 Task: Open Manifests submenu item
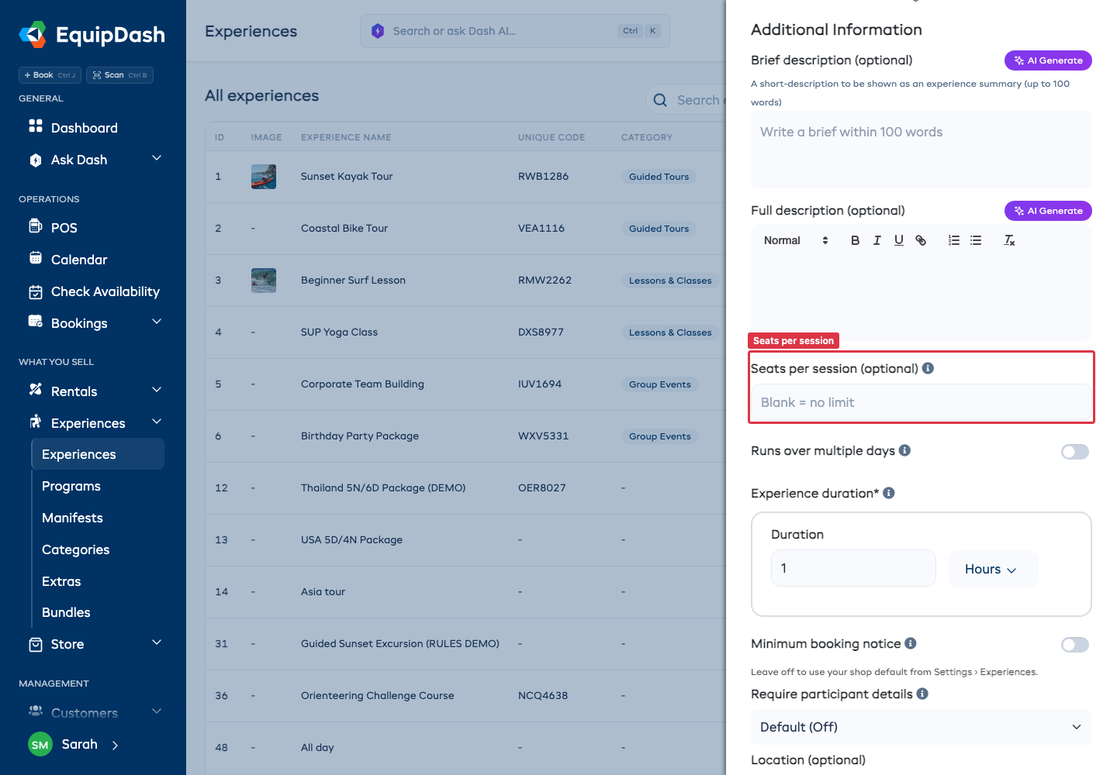point(72,518)
